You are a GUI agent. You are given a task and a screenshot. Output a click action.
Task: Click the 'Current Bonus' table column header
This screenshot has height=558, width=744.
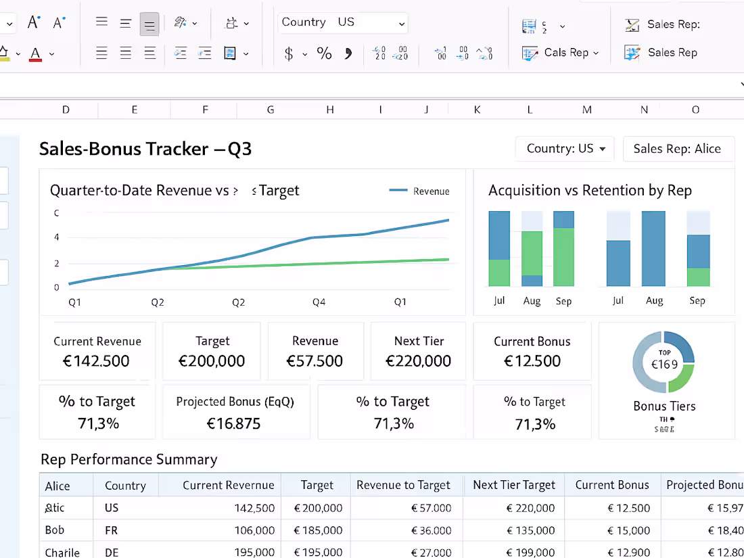point(612,485)
